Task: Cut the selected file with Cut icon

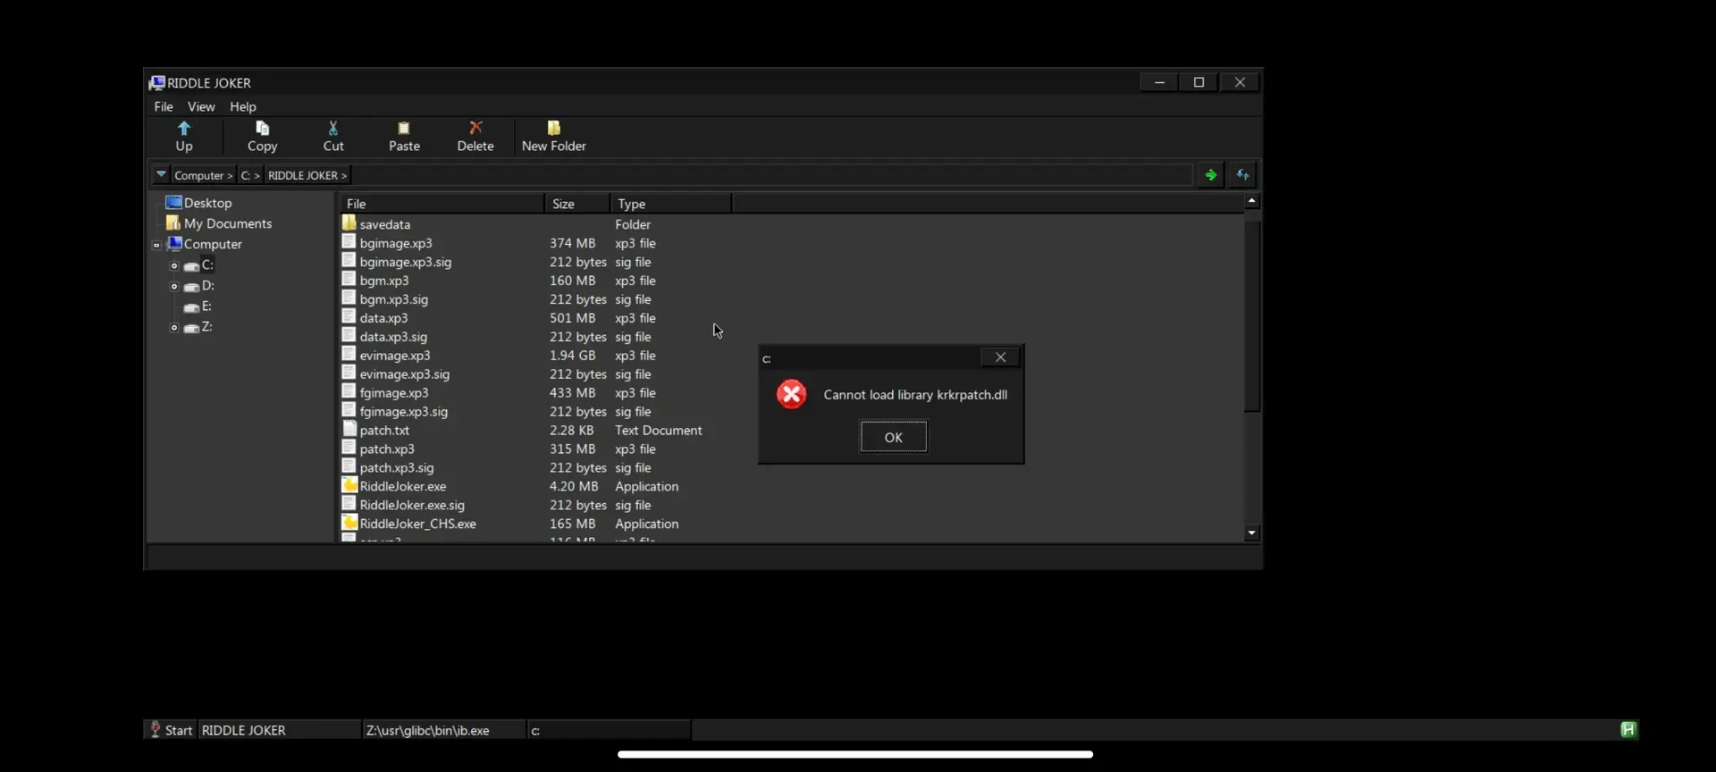Action: [x=333, y=136]
